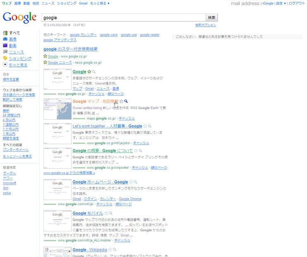Click the google カレンダー keyword suggestion

[x=83, y=35]
